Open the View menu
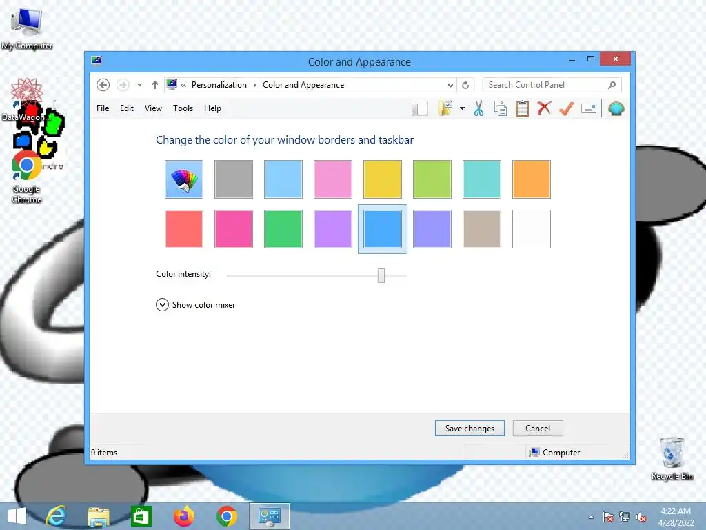 coord(153,108)
